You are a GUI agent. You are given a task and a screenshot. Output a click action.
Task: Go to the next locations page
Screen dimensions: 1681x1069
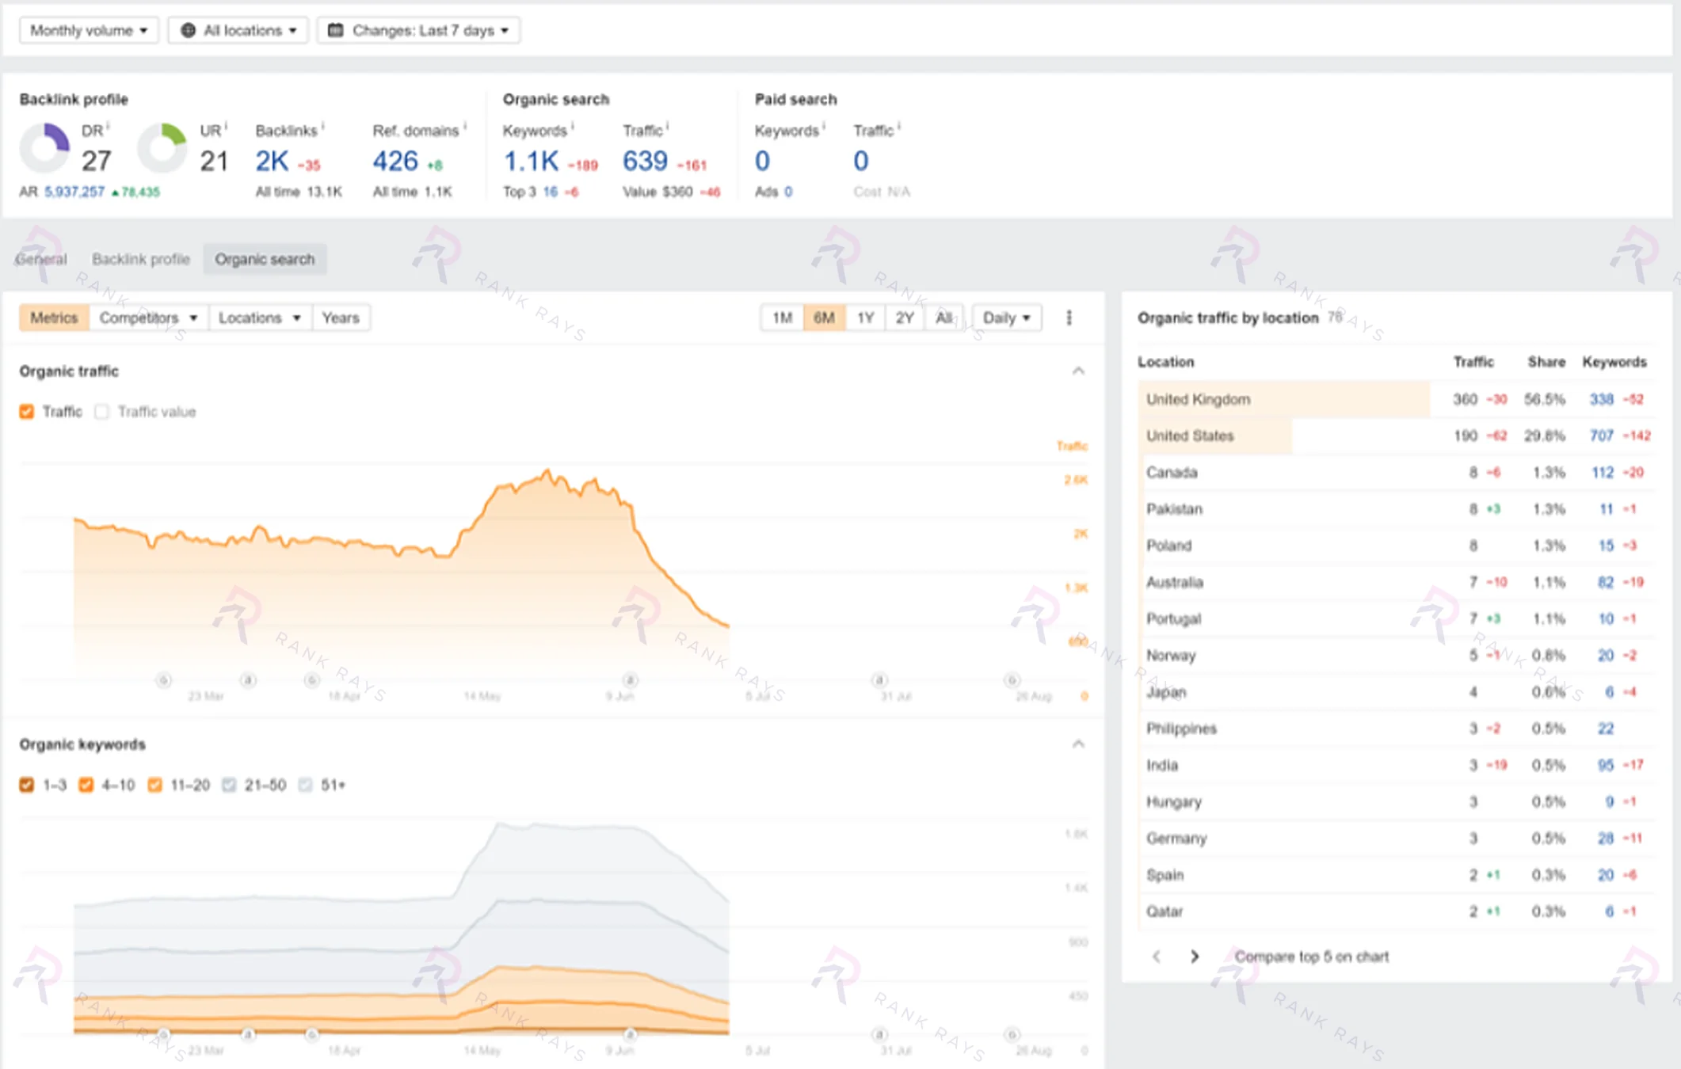pos(1195,957)
